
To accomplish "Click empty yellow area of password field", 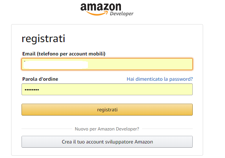I will click(116, 90).
